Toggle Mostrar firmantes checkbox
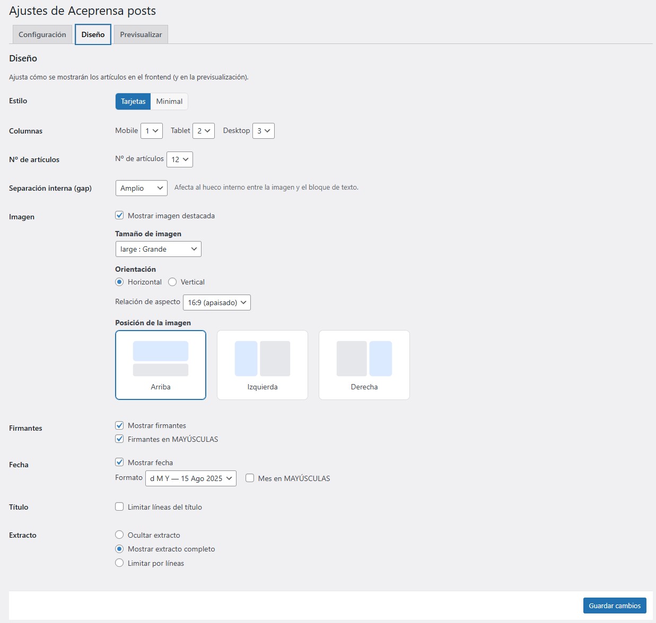This screenshot has height=623, width=656. pyautogui.click(x=119, y=425)
